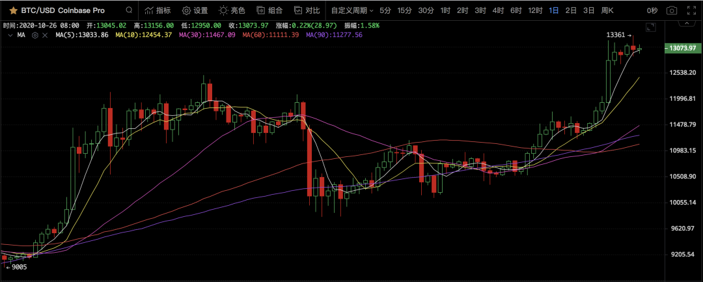Maximize the chart pane using expand icon
Screen dimensions: 703x282
click(x=650, y=27)
